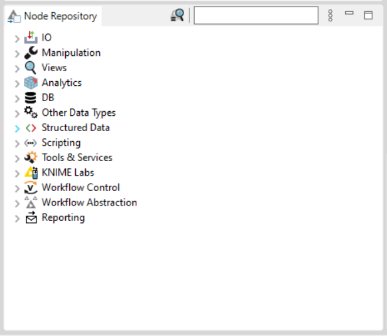
Task: Click the Other Data Types gears icon
Action: coord(31,112)
